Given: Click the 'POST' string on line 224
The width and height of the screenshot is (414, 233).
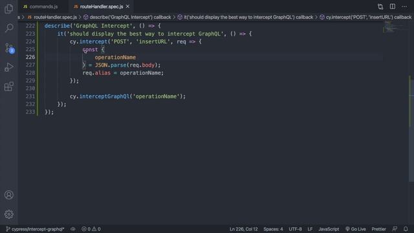Looking at the screenshot, I should (120, 41).
